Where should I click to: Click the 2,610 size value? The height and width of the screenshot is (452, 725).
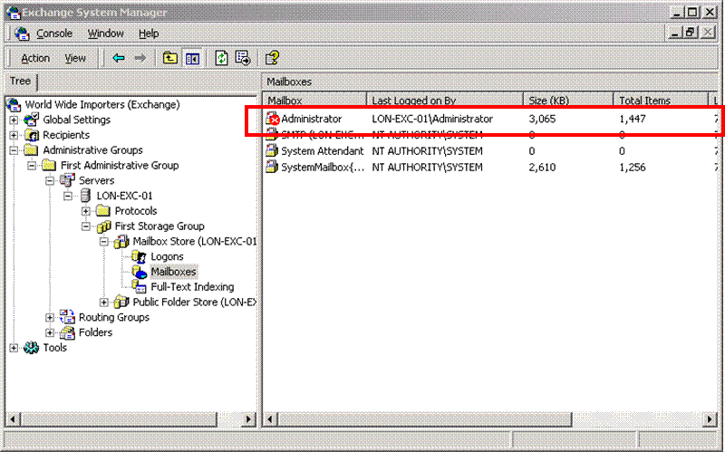(x=542, y=167)
